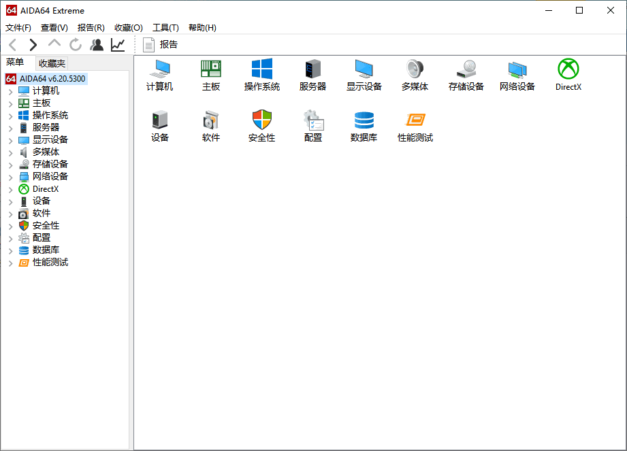This screenshot has height=451, width=627.
Task: Open the 主板 motherboard icon in main panel
Action: point(211,69)
